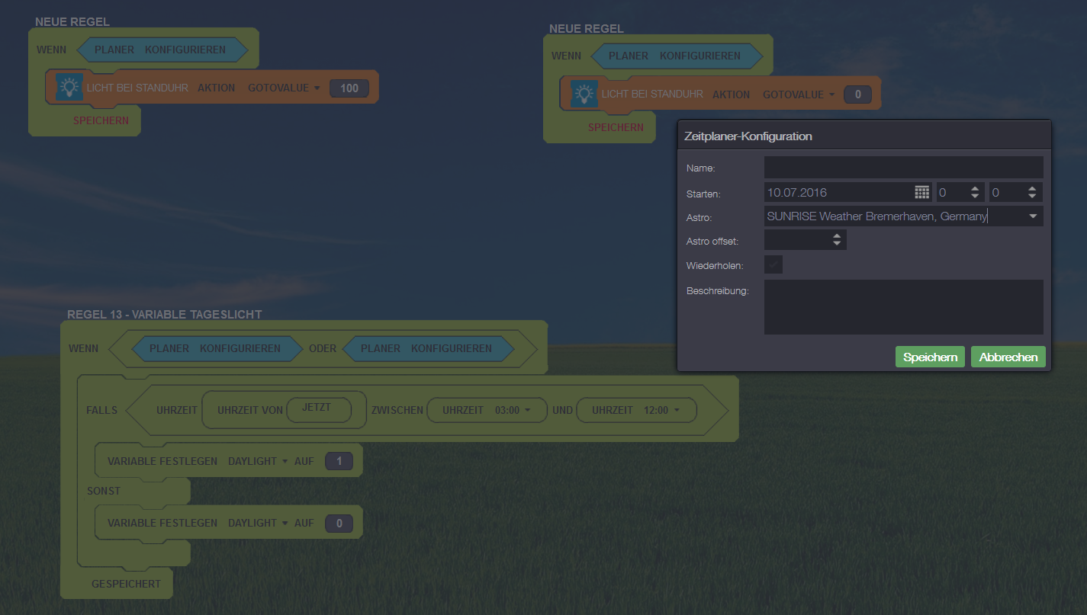Click the Beschreibung text area

903,306
